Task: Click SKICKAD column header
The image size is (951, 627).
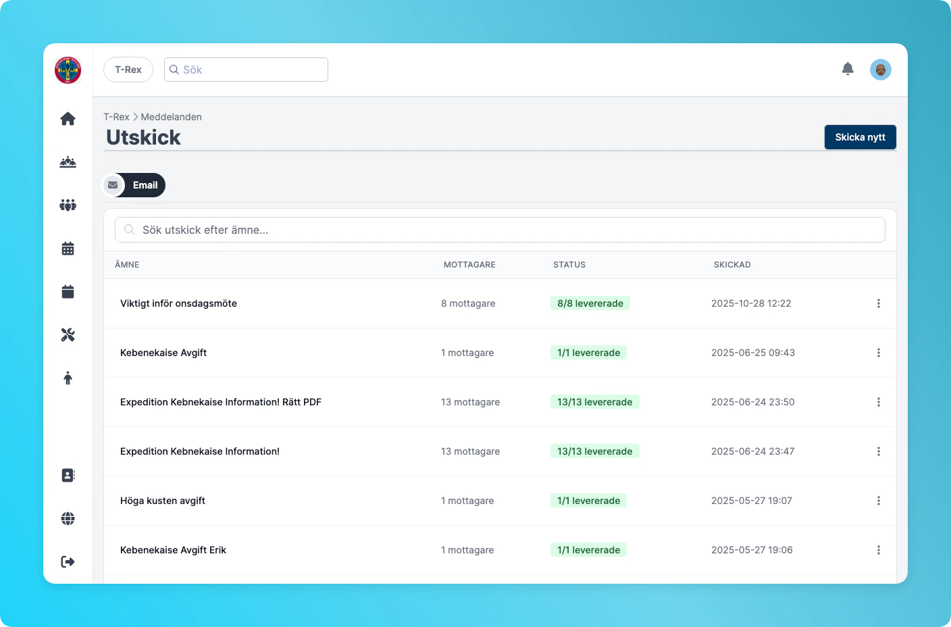Action: [732, 265]
